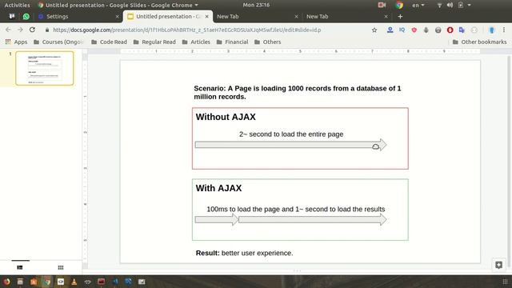Open the Google Chrome app menu in top bar
The image size is (512, 288).
tap(118, 5)
